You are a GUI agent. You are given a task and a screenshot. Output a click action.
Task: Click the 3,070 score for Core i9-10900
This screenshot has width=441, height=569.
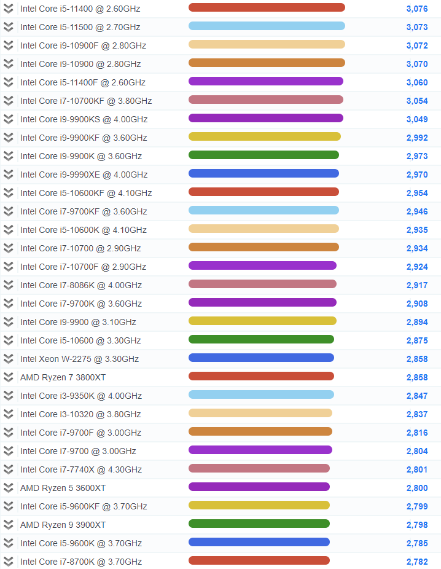(x=416, y=64)
